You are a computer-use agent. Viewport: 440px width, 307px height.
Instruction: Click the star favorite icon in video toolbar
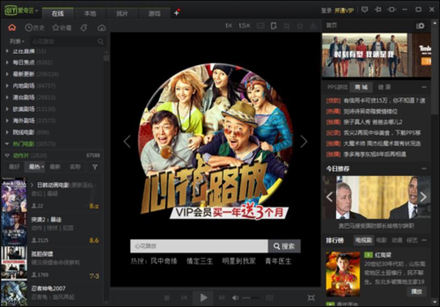[300, 26]
